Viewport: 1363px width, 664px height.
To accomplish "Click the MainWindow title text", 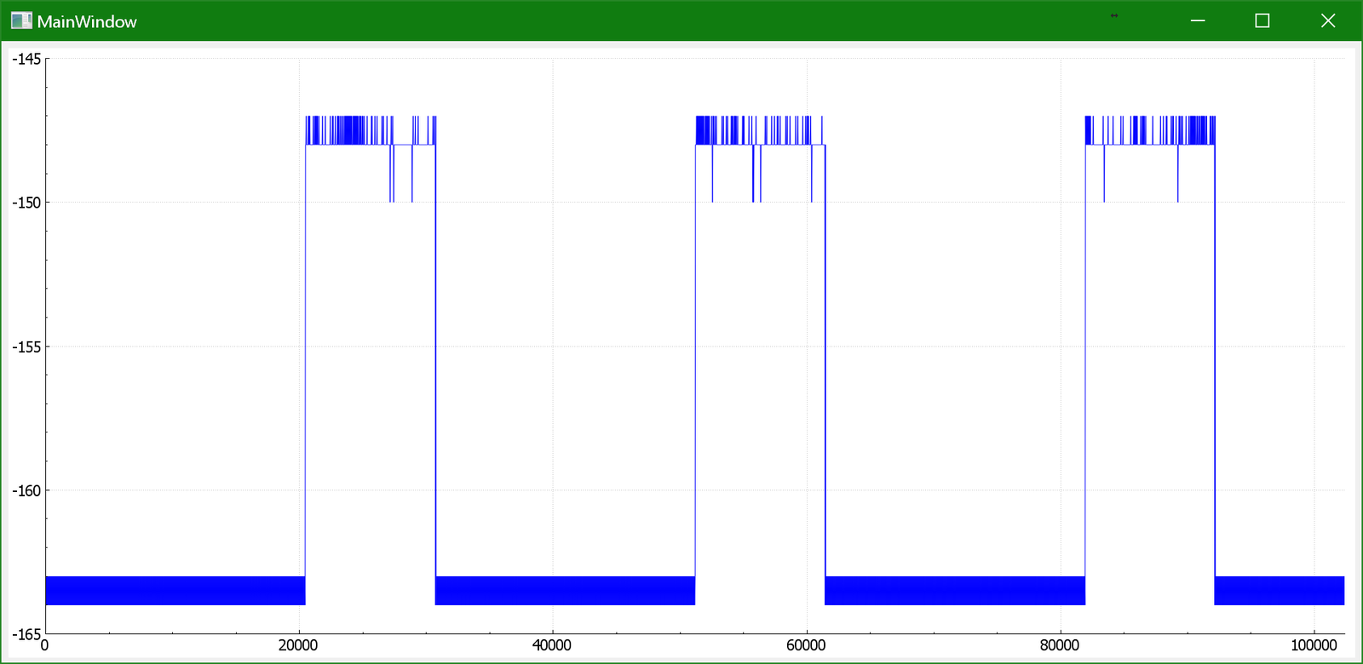I will [87, 22].
